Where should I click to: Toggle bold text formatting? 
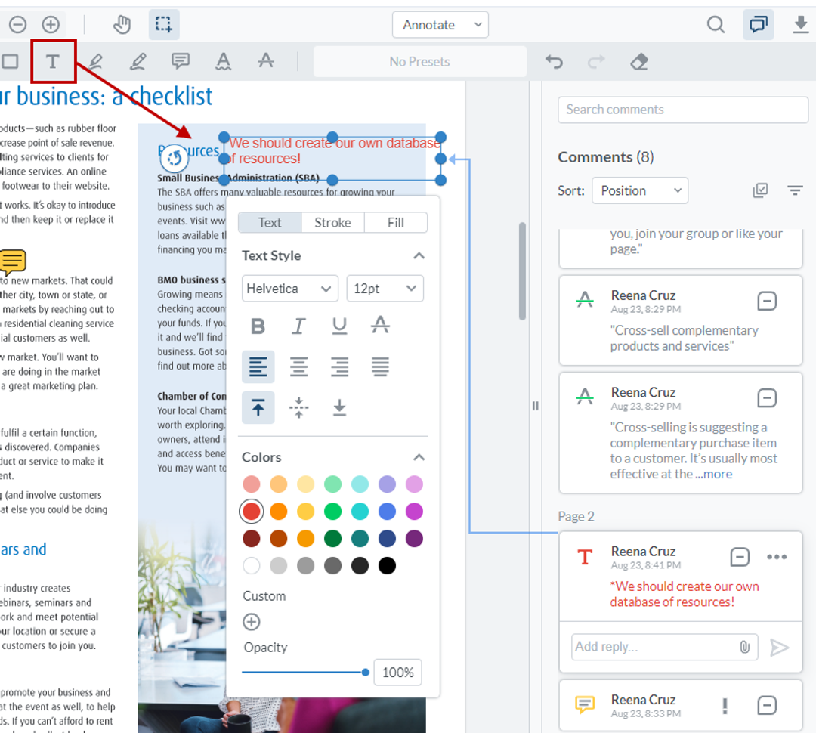pyautogui.click(x=258, y=326)
